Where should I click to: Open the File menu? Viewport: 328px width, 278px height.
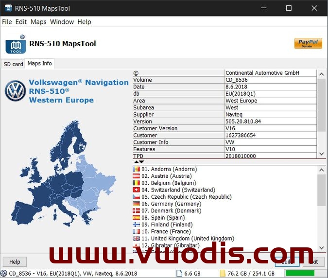(7, 22)
